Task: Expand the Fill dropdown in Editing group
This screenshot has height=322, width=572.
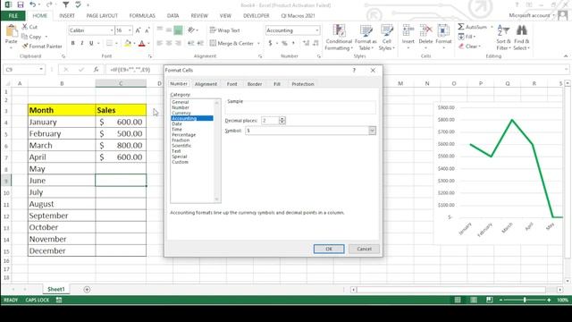Action: pyautogui.click(x=475, y=37)
